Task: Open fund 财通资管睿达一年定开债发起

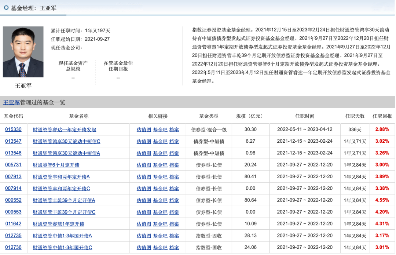Action: coord(65,130)
